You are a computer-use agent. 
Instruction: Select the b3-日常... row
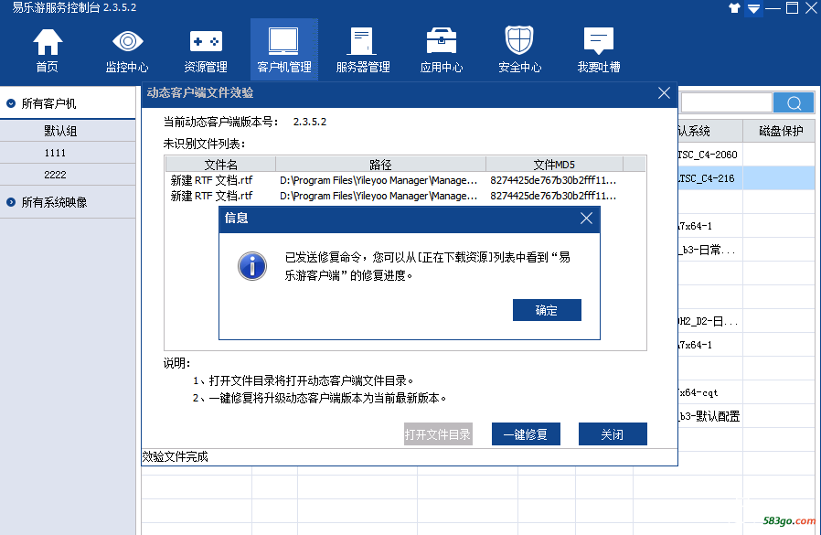click(746, 250)
